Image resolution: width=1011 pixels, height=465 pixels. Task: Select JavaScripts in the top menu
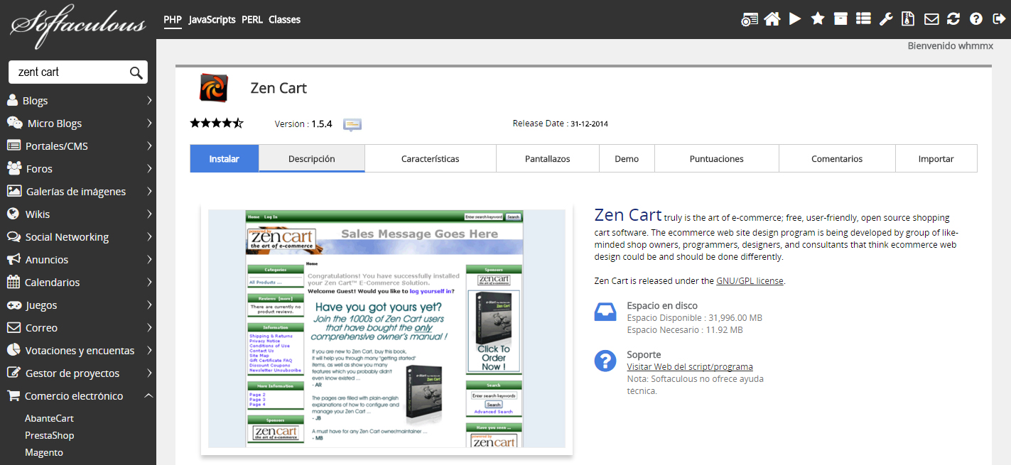(212, 20)
